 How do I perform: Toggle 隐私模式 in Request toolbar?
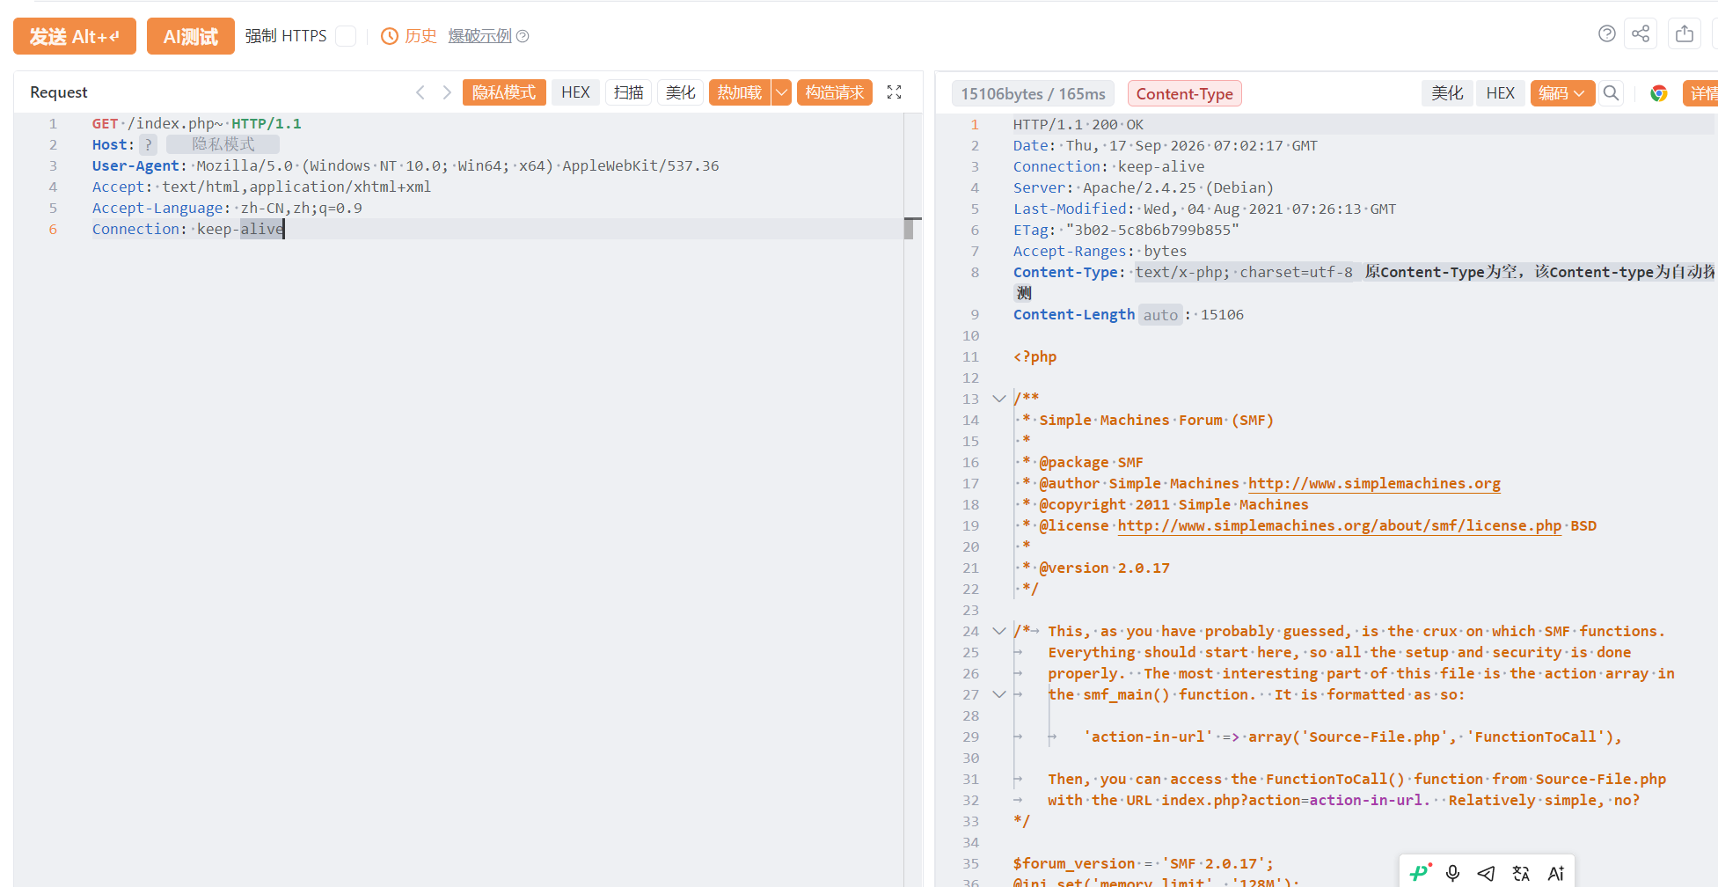pyautogui.click(x=504, y=92)
